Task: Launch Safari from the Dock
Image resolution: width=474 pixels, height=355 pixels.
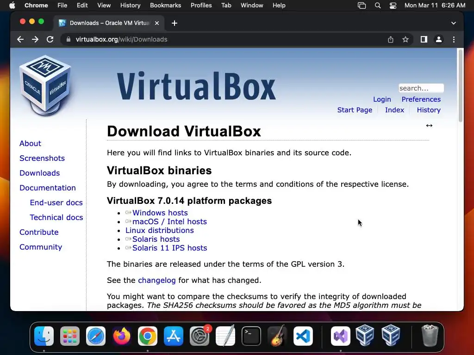Action: click(96, 336)
